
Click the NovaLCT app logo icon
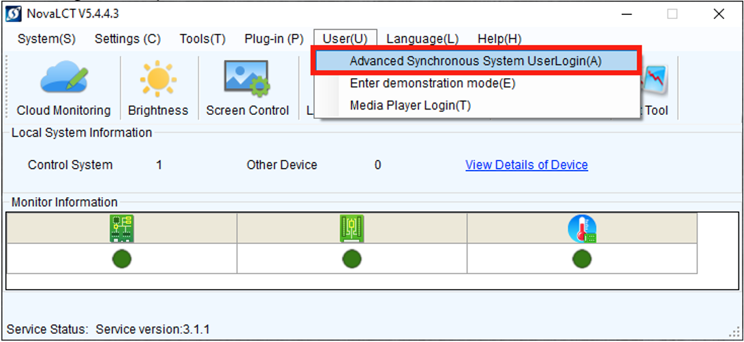pos(14,14)
